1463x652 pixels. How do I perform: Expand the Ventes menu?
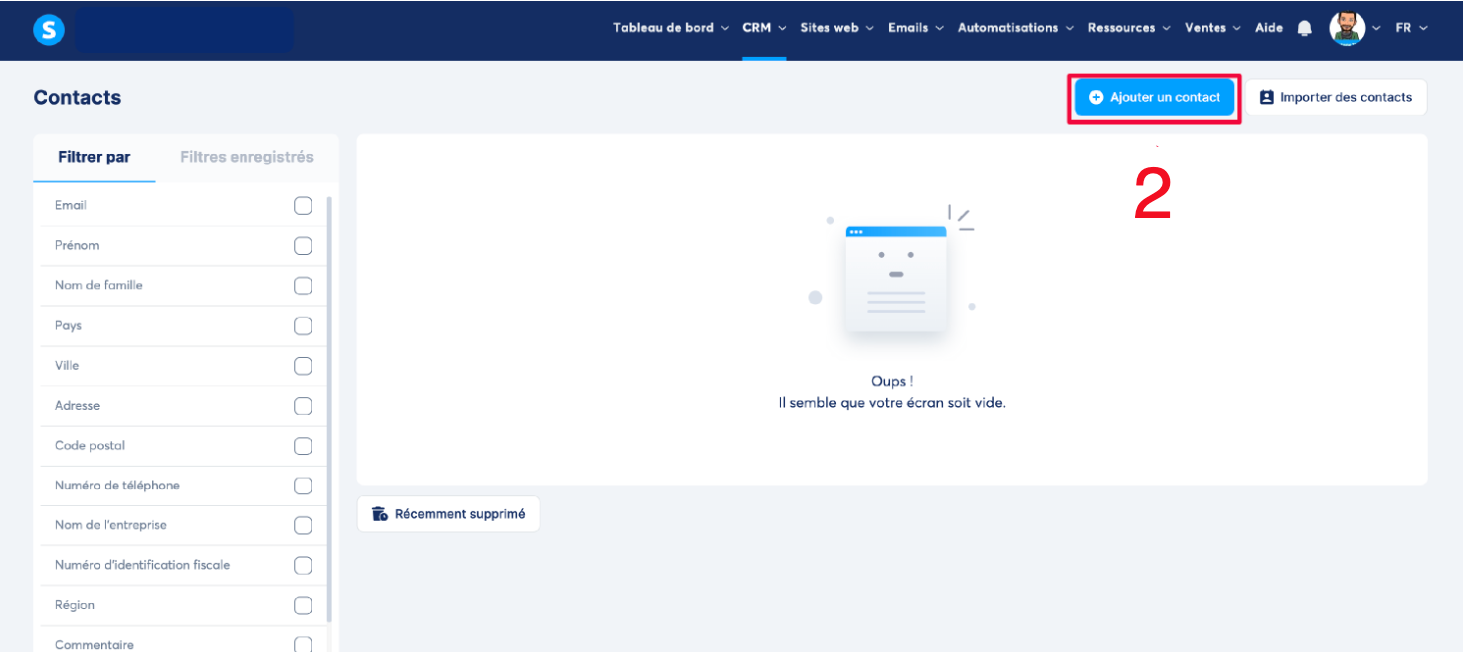point(1213,28)
